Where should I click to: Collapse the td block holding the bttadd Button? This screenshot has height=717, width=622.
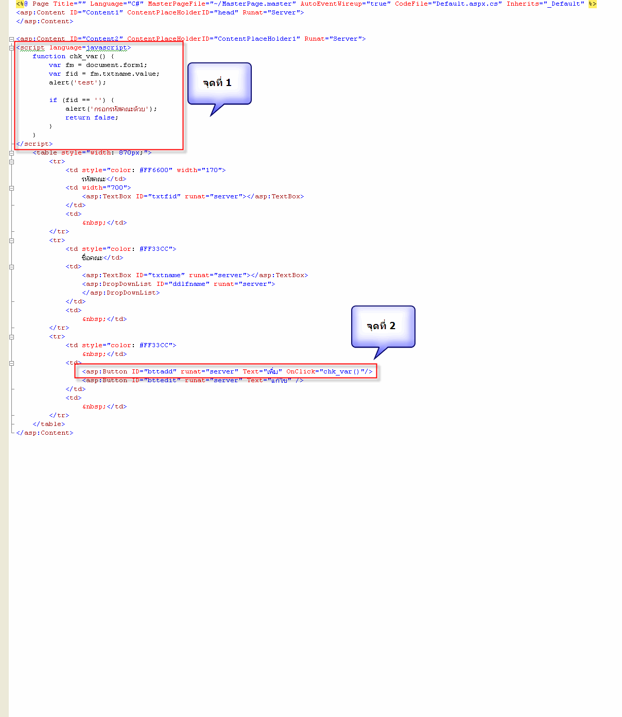point(11,363)
